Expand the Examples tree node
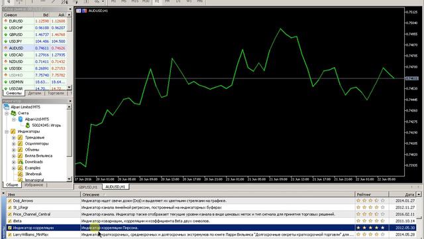The height and width of the screenshot is (239, 424). 14,168
